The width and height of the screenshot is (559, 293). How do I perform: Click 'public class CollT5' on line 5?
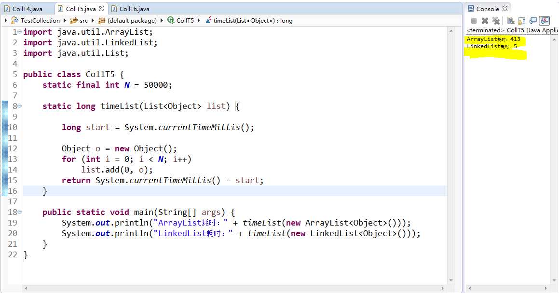click(69, 74)
